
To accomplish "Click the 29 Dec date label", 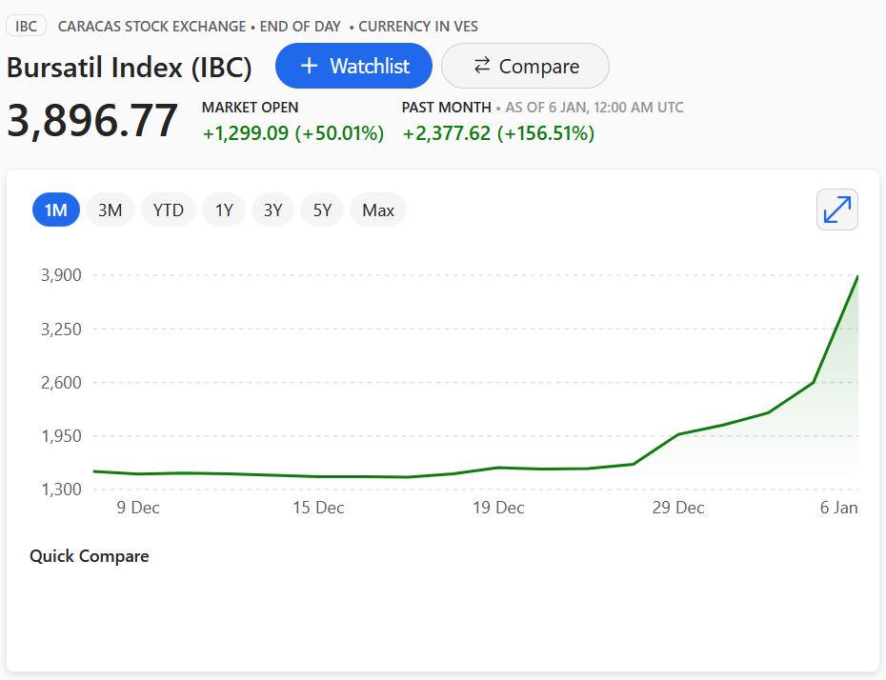I will (677, 508).
